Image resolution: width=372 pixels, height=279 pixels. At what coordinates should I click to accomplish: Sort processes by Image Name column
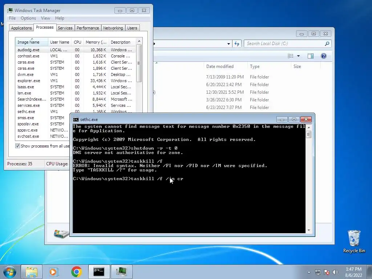(x=32, y=42)
